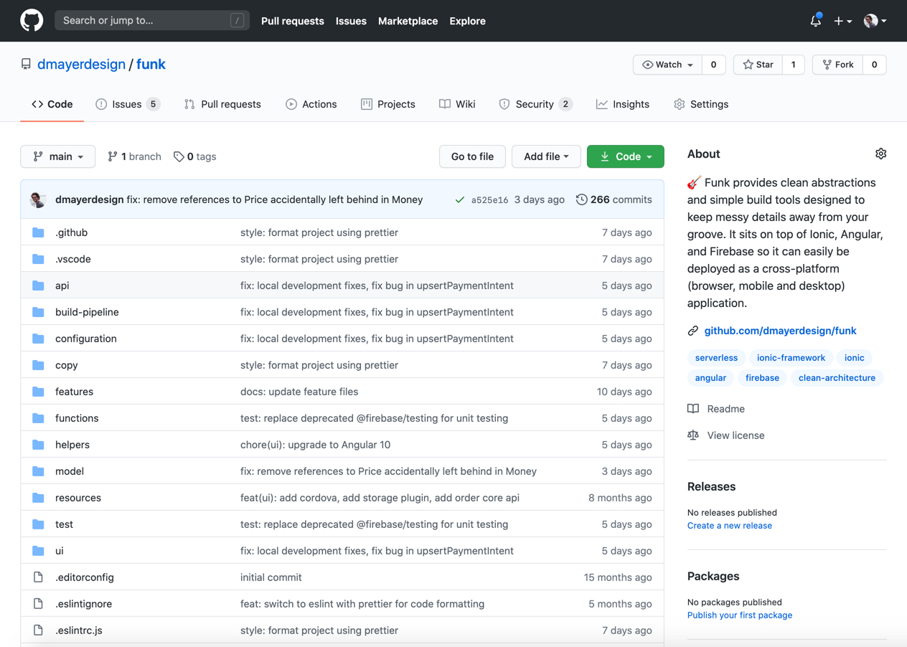The height and width of the screenshot is (647, 907).
Task: Click the green check status icon
Action: click(459, 200)
